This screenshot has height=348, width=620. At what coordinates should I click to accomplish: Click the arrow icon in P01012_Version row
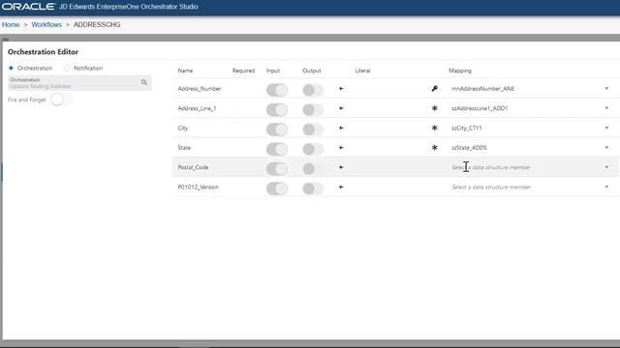(x=341, y=188)
